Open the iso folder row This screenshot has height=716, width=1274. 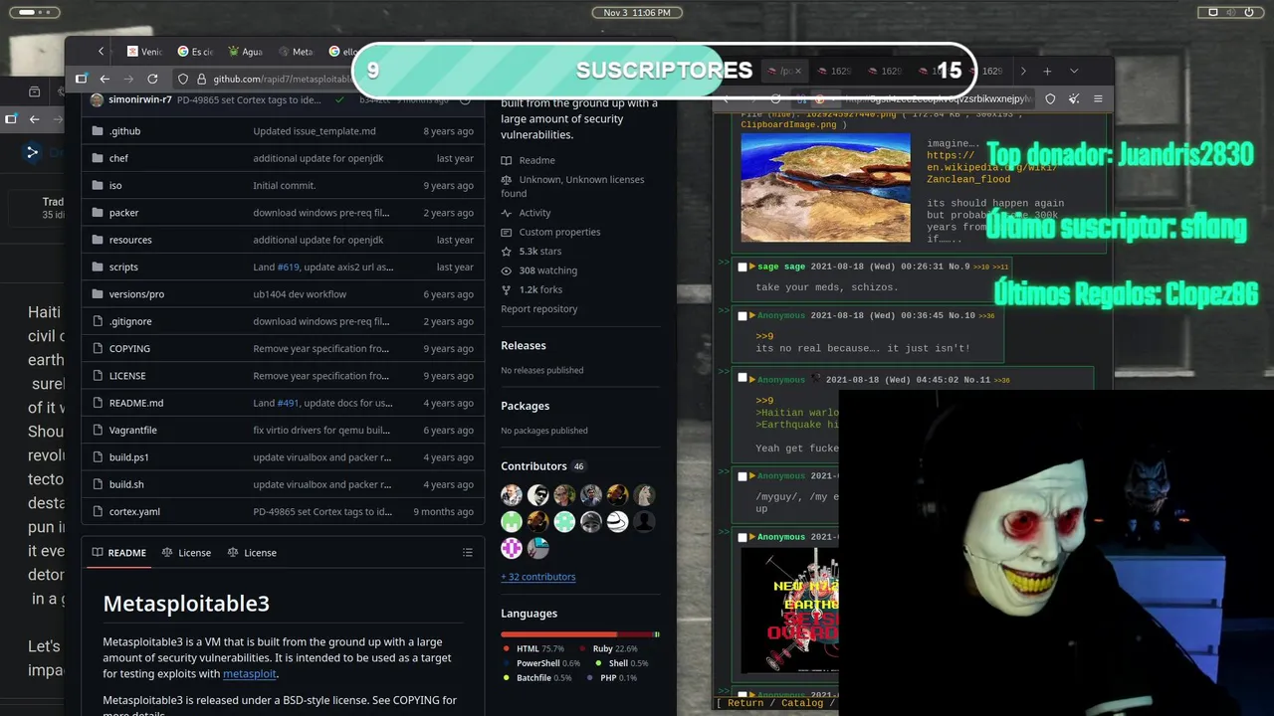283,185
